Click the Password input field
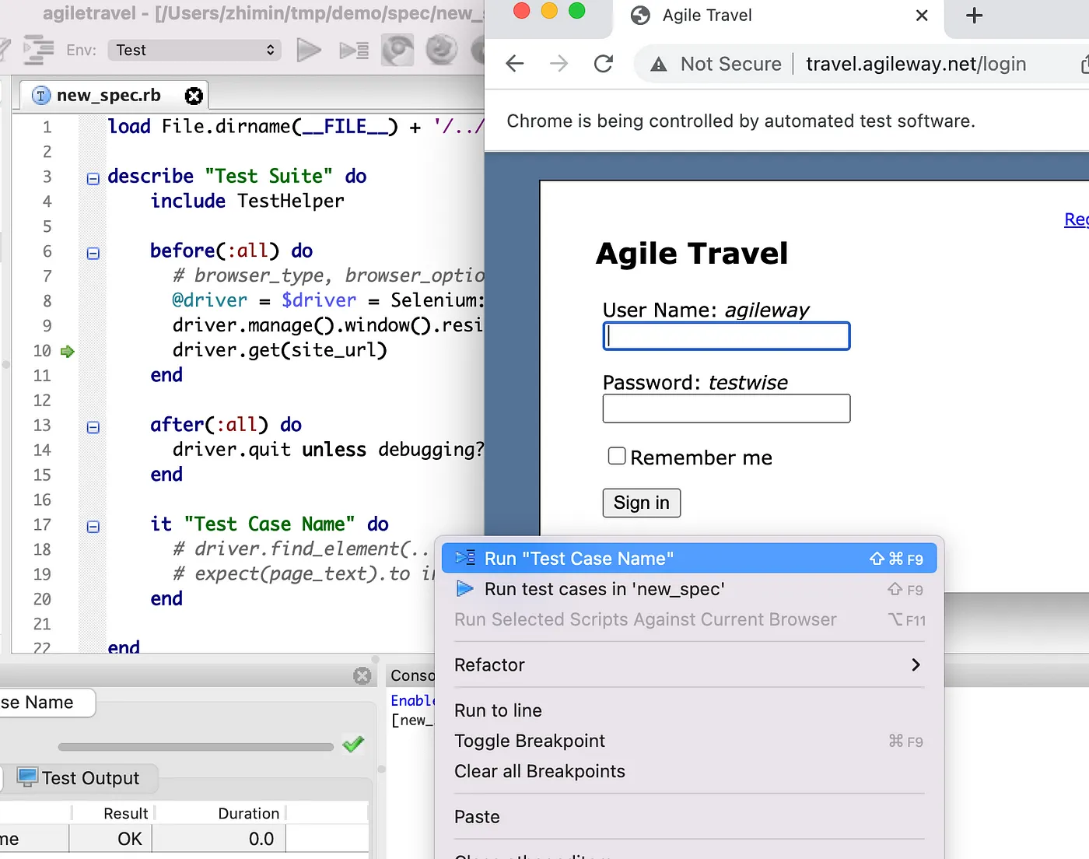 pos(727,408)
